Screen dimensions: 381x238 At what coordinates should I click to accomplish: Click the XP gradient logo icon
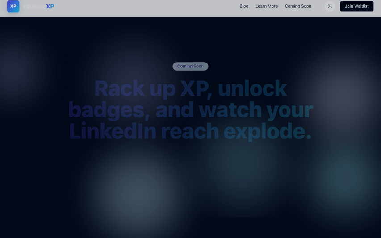click(x=13, y=6)
